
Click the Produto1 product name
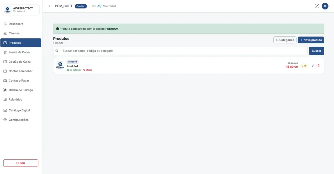[x=72, y=66]
